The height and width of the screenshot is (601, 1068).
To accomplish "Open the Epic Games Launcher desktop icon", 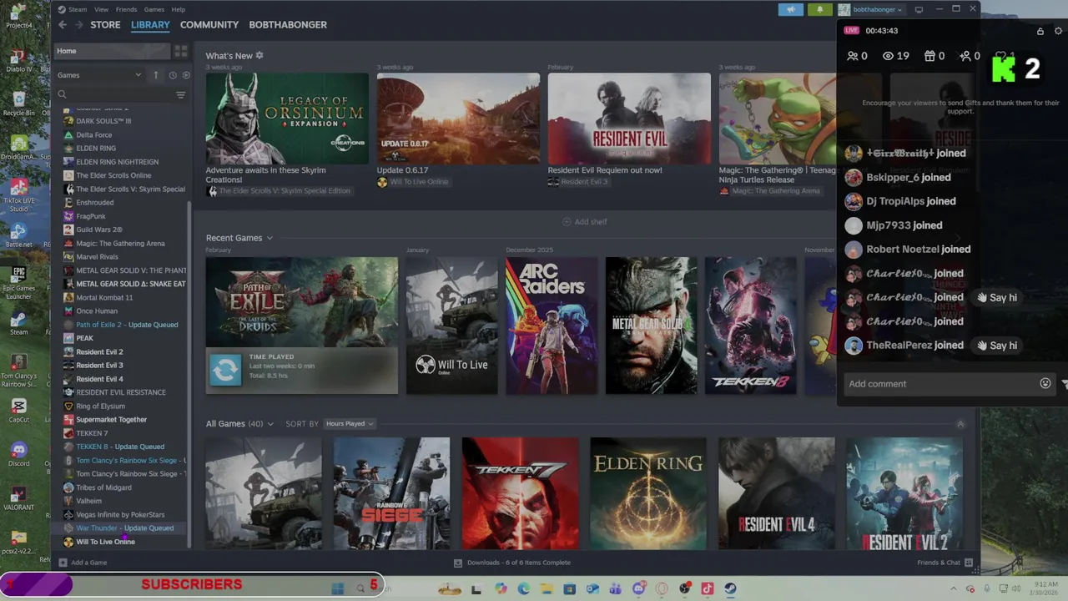I will (18, 281).
